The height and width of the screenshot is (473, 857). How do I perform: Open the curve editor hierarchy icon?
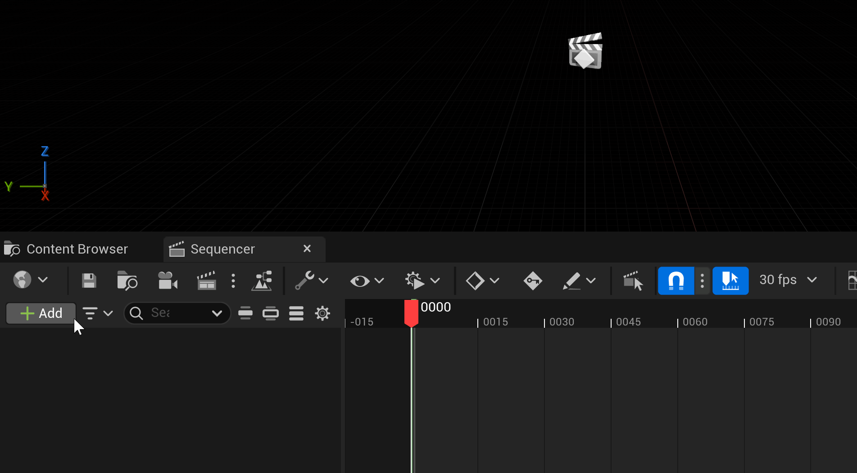click(x=263, y=281)
